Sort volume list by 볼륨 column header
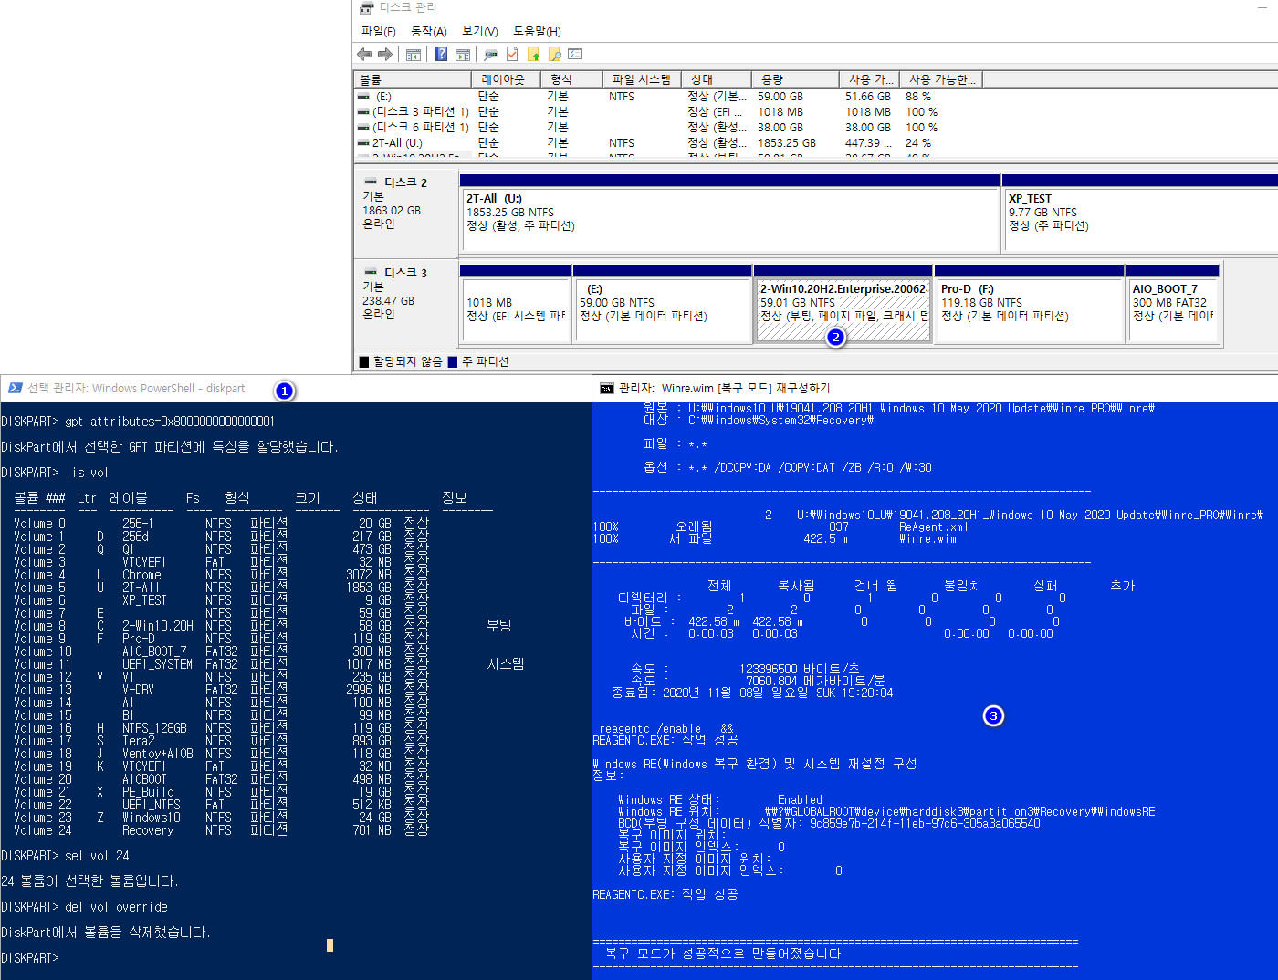1278x980 pixels. (x=413, y=79)
